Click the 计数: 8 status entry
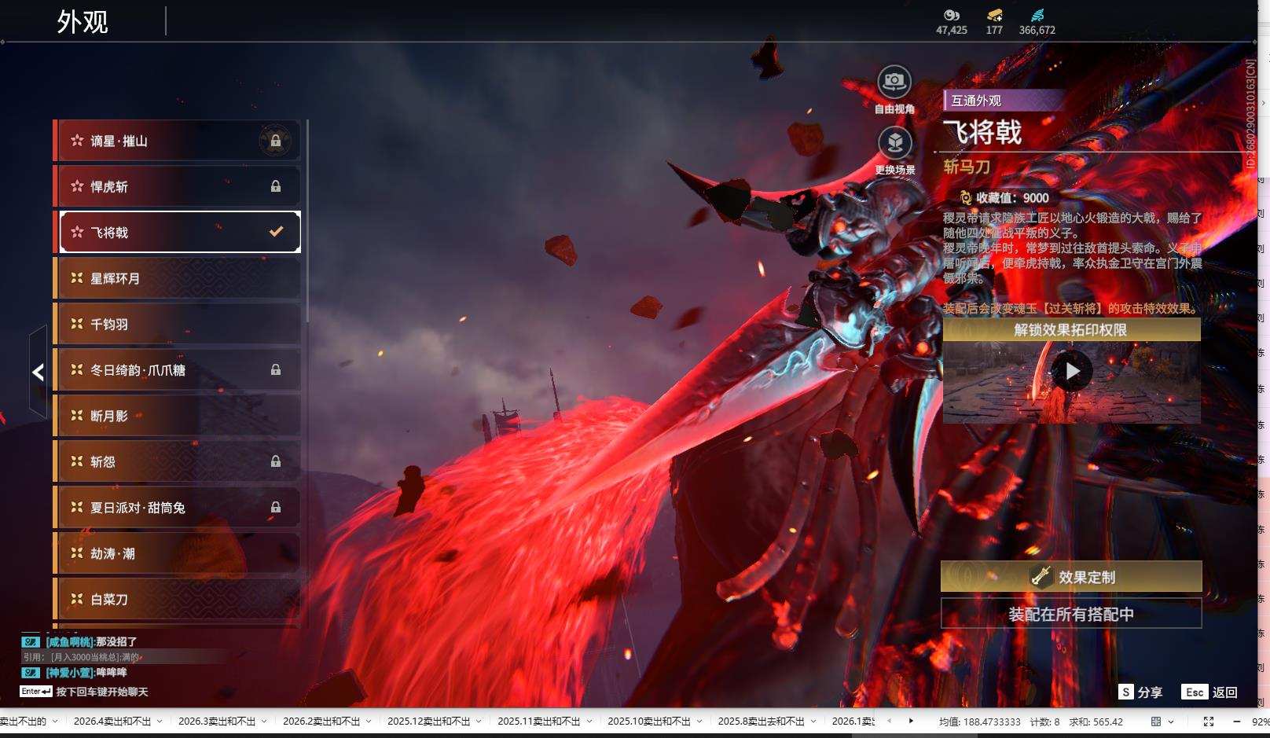This screenshot has width=1270, height=738. coord(1044,721)
